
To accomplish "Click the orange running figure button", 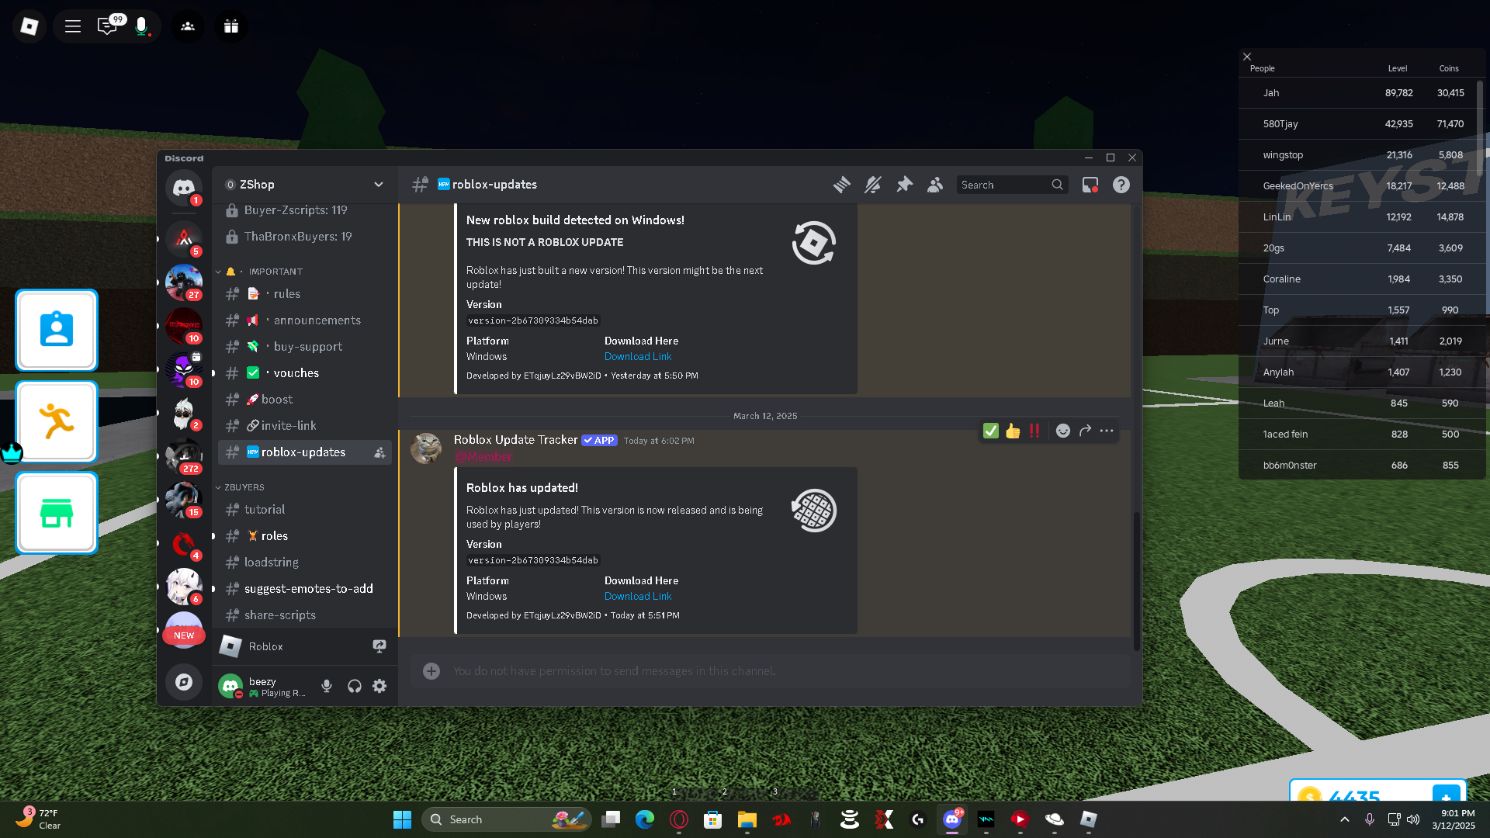I will [x=57, y=421].
